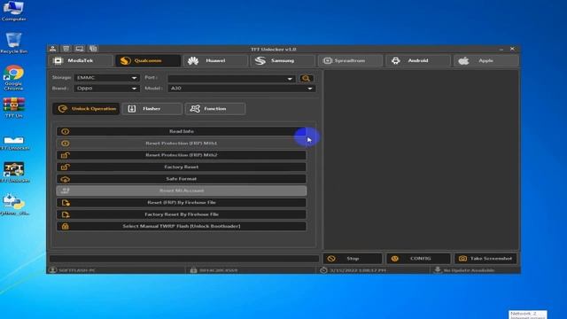Open the white folder desktop shortcut
Image resolution: width=567 pixels, height=319 pixels.
14,142
